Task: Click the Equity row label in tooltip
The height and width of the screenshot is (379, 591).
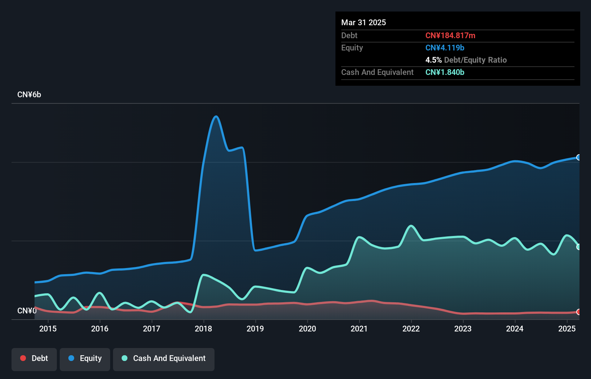Action: [x=352, y=48]
